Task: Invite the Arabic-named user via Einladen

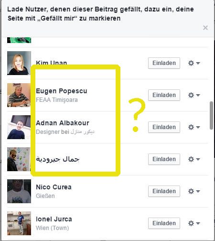Action: [x=164, y=159]
